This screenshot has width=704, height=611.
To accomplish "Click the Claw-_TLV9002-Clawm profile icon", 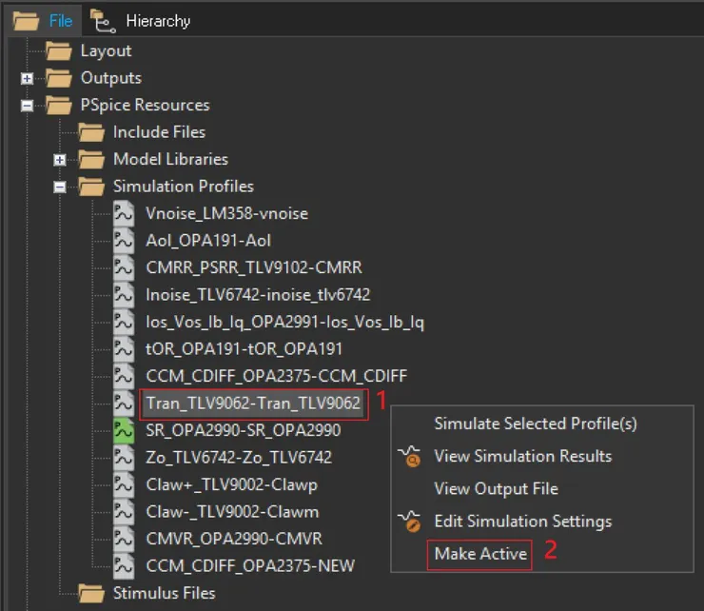I will tap(124, 512).
